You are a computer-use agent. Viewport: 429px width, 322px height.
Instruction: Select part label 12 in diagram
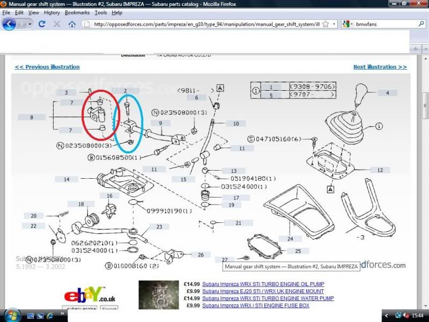pyautogui.click(x=380, y=170)
